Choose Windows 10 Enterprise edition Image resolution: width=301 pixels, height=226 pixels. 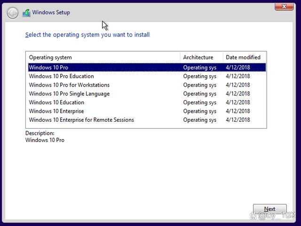(147, 111)
